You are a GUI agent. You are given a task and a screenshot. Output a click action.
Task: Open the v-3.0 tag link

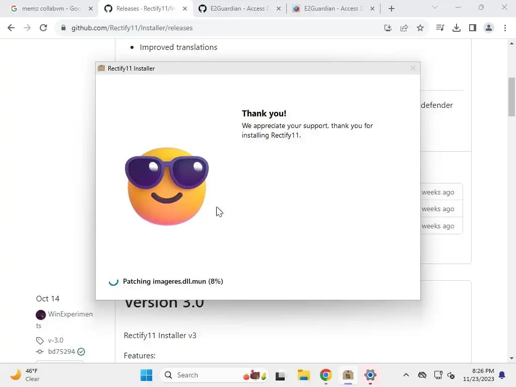(x=55, y=340)
